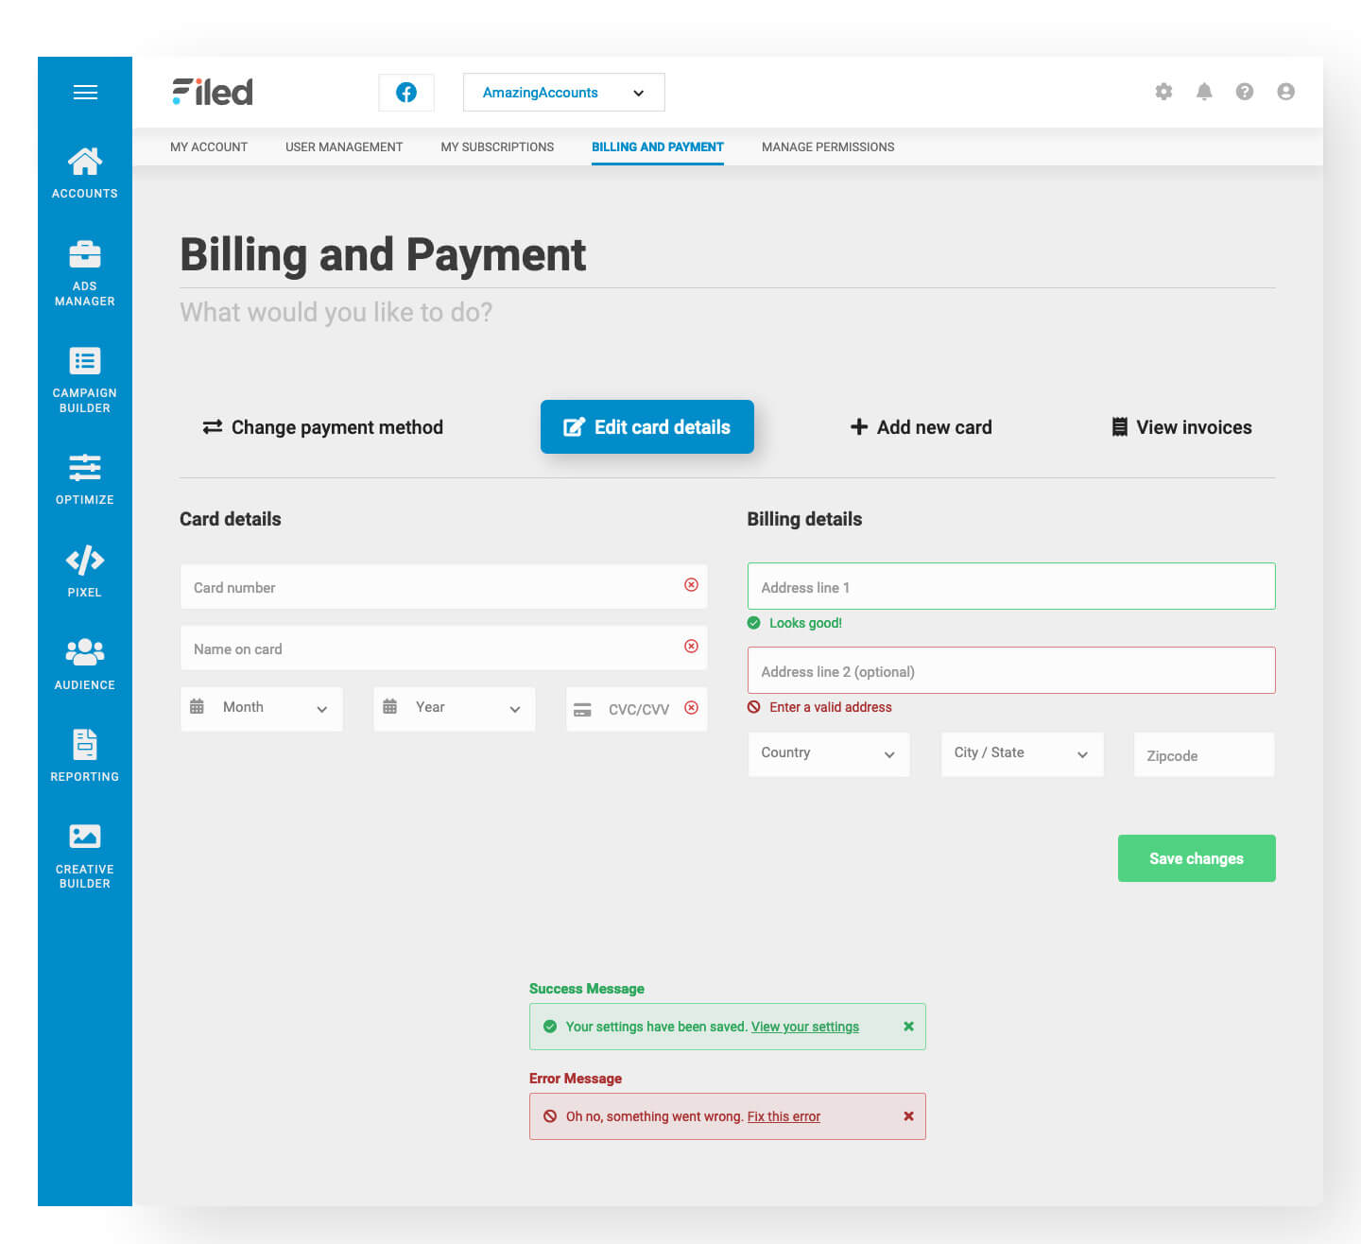Expand the Year dropdown

point(455,709)
